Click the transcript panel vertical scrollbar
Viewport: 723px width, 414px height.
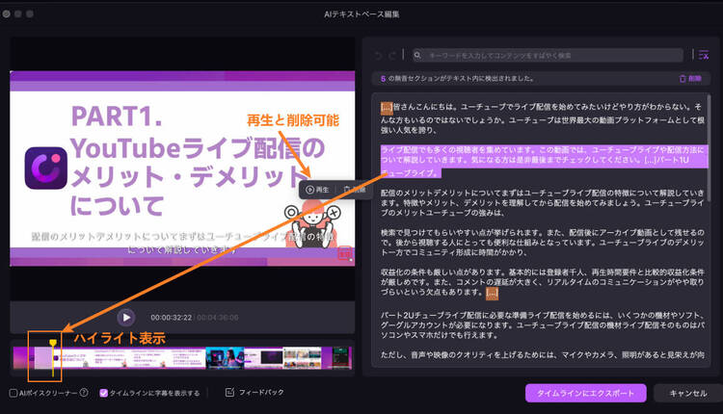pyautogui.click(x=709, y=147)
